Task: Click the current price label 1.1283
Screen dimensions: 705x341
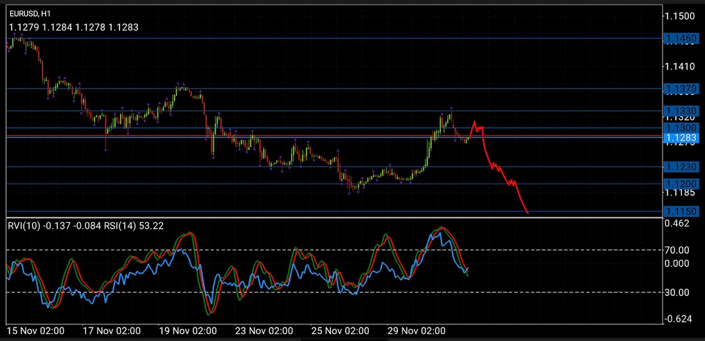Action: pyautogui.click(x=681, y=137)
